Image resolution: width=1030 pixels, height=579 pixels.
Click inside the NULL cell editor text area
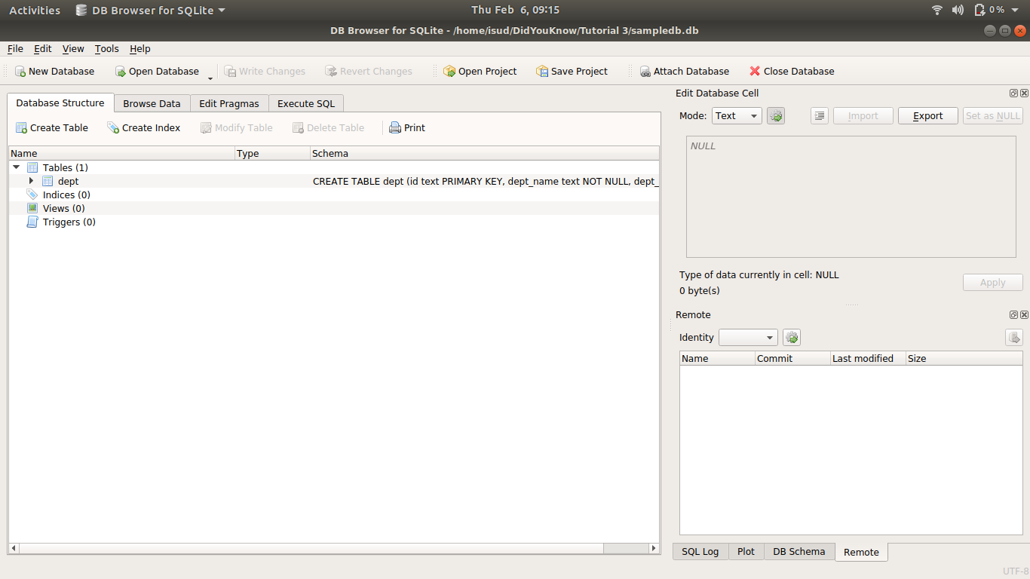pos(851,197)
